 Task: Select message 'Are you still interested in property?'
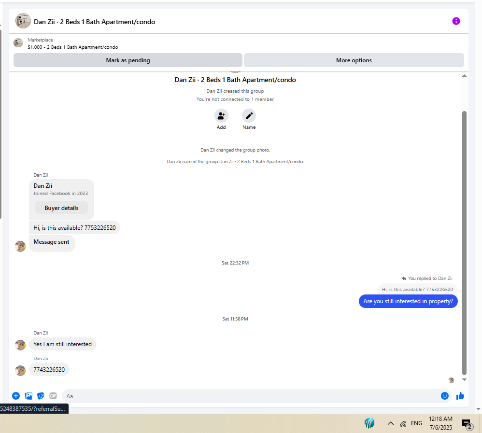[x=408, y=301]
